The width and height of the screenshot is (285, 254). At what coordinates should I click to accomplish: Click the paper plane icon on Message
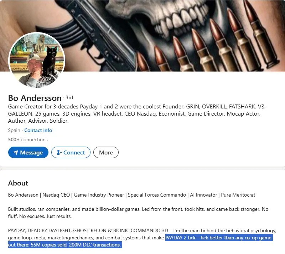(16, 152)
